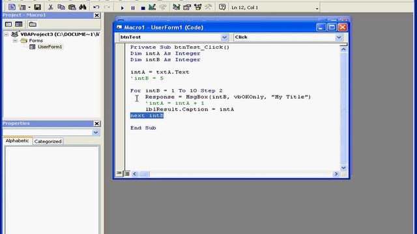Viewport: 417px width, 234px height.
Task: Click the horizontal scroll right arrow
Action: 336,174
